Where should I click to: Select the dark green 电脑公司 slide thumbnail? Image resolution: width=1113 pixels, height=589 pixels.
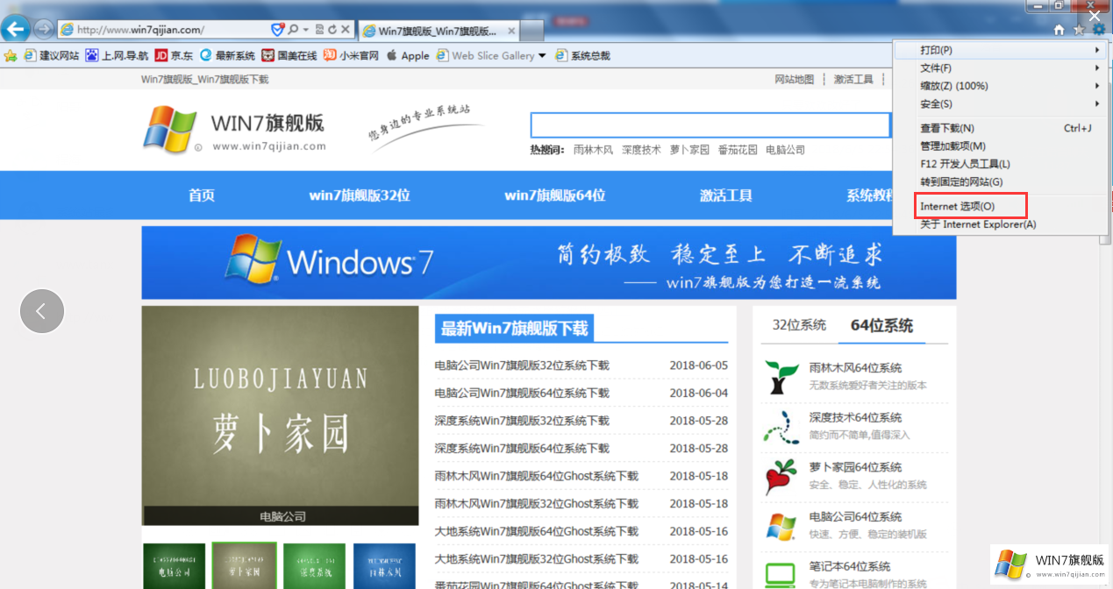click(x=174, y=566)
